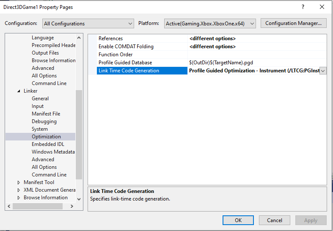Open Link Time Code Generation value dropdown

323,71
